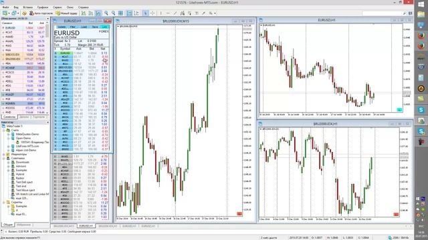
Task: Open the profiles toolbar icon
Action: pos(14,13)
